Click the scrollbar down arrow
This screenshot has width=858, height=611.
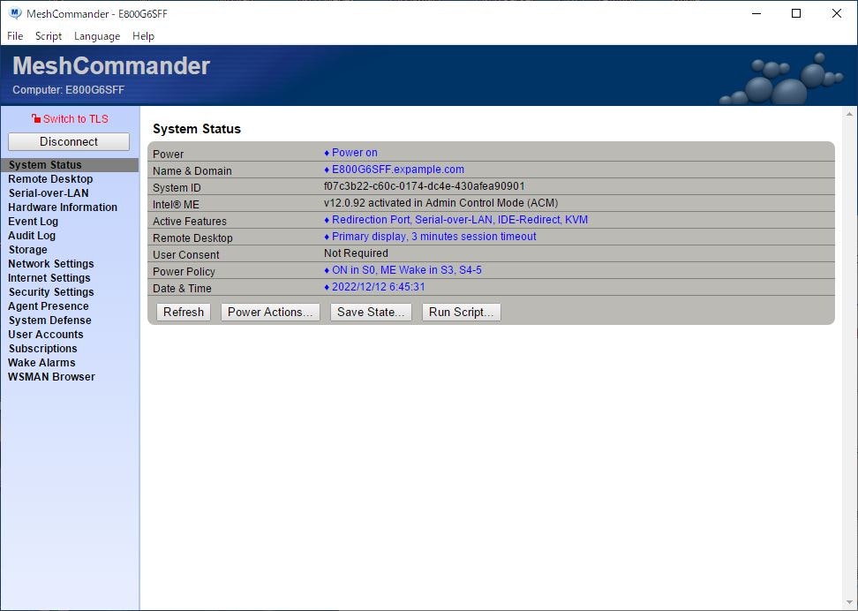tap(849, 603)
